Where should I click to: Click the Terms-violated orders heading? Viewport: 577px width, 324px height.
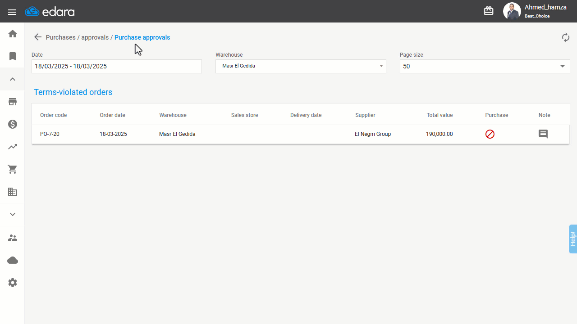pyautogui.click(x=73, y=92)
